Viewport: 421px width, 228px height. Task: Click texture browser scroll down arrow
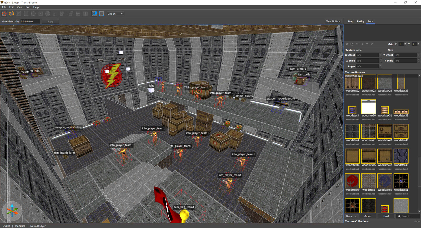point(419,212)
